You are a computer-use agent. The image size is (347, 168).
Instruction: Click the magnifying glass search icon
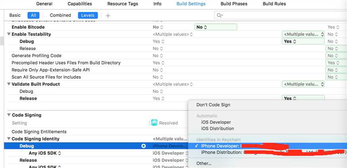[219, 15]
